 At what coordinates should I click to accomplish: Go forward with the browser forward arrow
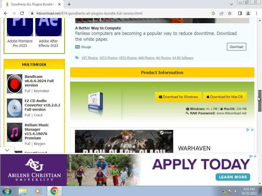14,13
